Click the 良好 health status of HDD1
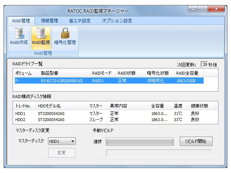The width and height of the screenshot is (231, 173). tap(195, 114)
